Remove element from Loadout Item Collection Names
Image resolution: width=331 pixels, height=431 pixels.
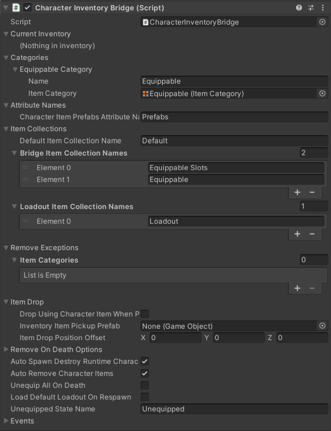[312, 234]
